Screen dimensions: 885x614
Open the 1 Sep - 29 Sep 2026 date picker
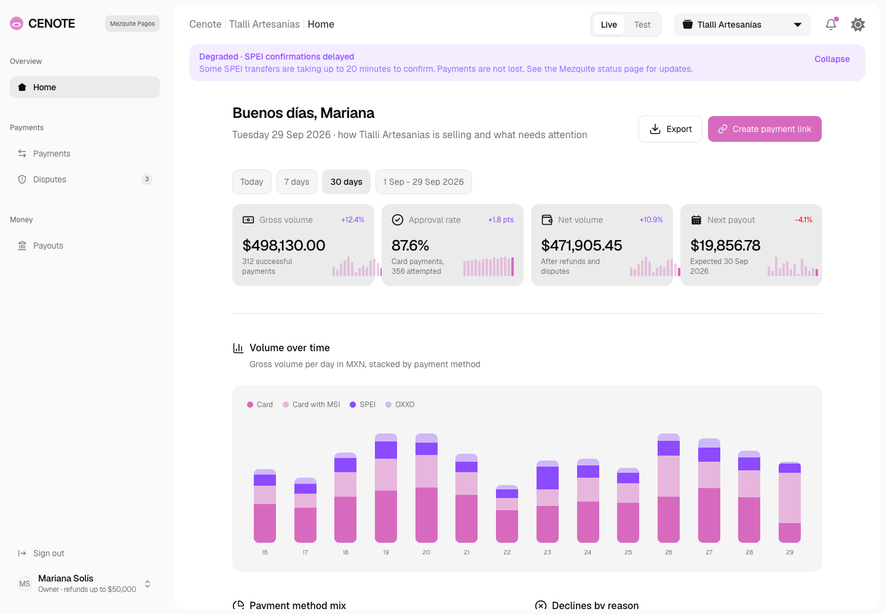click(423, 182)
